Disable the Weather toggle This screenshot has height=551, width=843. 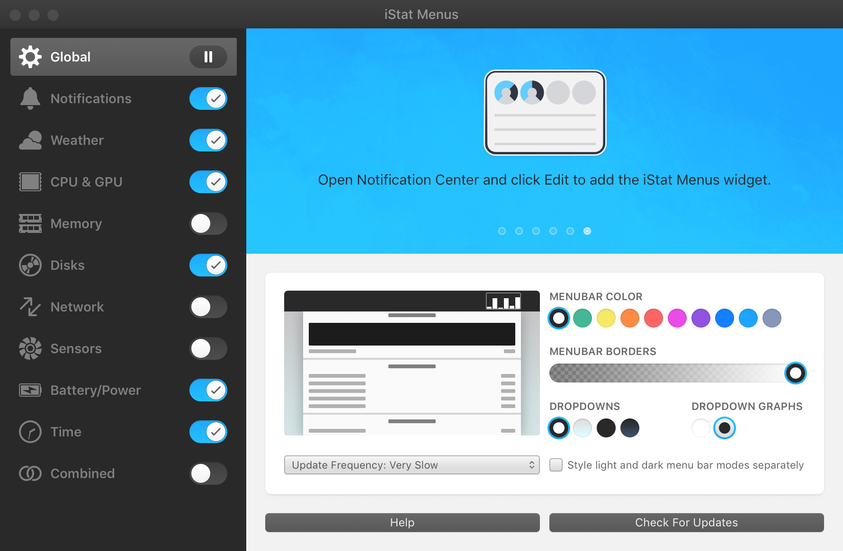tap(208, 140)
